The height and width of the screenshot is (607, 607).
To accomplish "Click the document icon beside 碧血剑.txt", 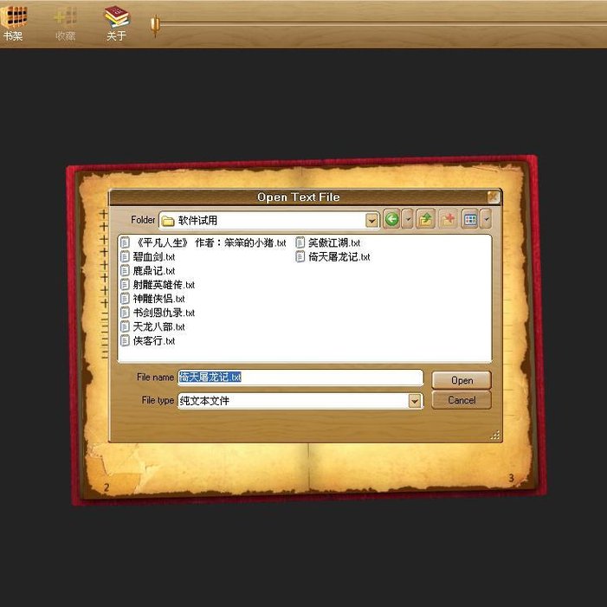I will (x=125, y=256).
